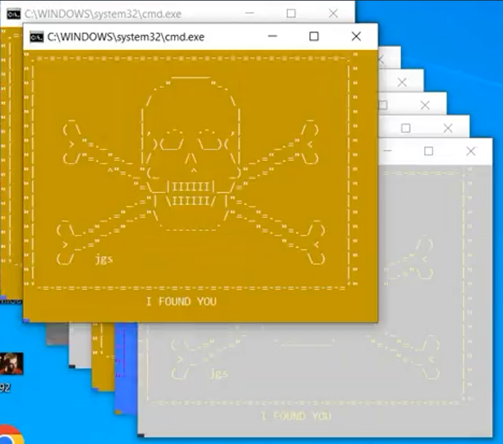Click "I FOUND YOU" text in the yellow window

tap(181, 302)
